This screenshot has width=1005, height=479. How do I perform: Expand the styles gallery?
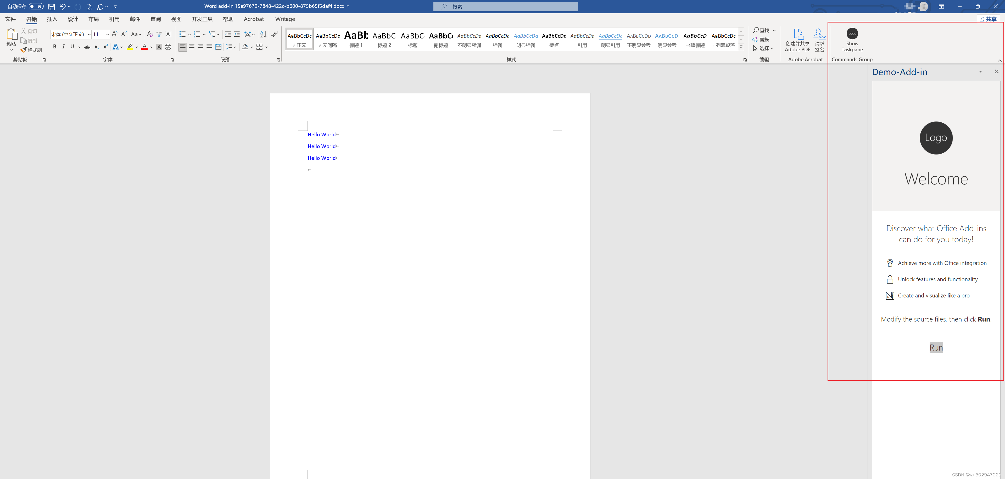tap(741, 47)
